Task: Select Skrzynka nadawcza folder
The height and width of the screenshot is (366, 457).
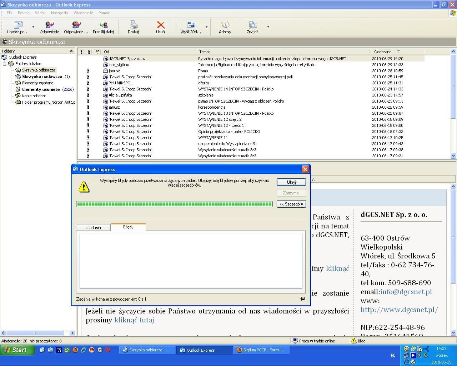Action: [42, 76]
